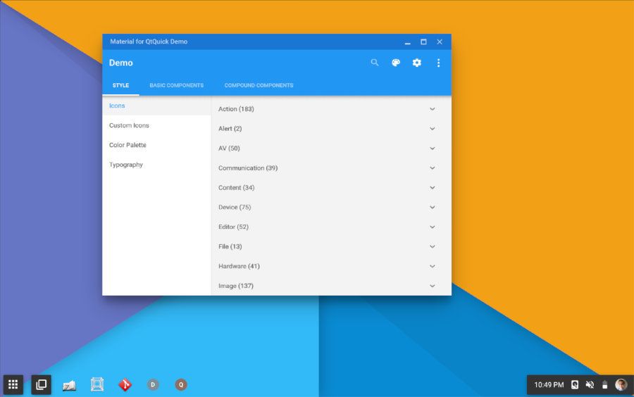Expand the File (13) chevron

click(433, 247)
